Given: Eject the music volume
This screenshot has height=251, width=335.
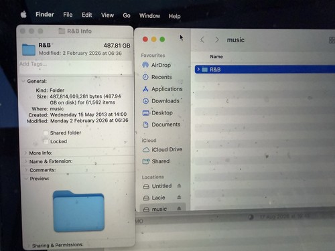Looking at the screenshot, I should (x=179, y=208).
